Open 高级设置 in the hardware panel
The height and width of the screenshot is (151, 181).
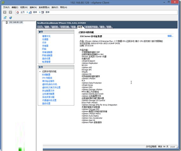tap(46, 59)
